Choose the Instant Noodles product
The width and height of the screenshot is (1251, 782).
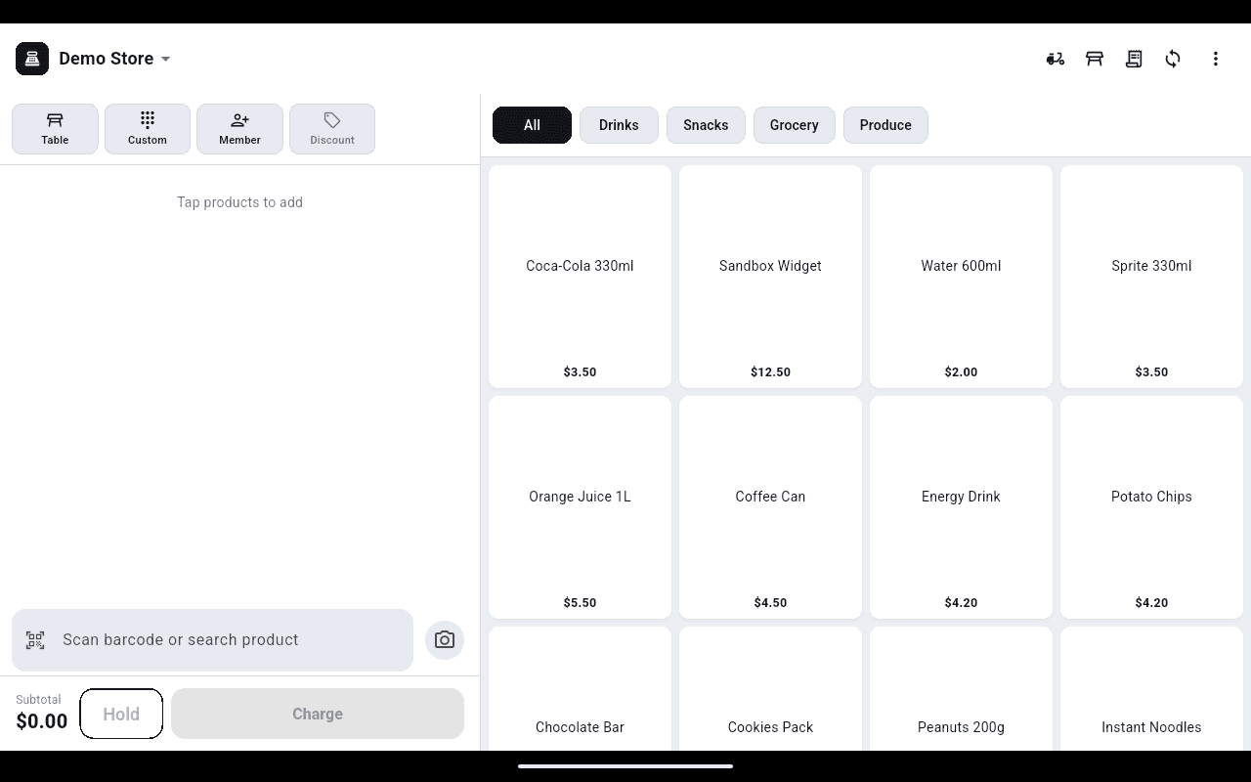pyautogui.click(x=1151, y=689)
